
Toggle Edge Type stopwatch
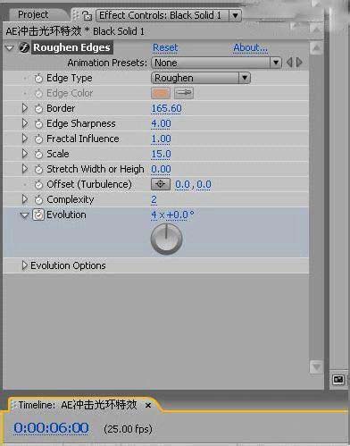click(38, 79)
